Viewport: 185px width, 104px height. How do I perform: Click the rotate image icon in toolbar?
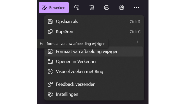pyautogui.click(x=77, y=7)
